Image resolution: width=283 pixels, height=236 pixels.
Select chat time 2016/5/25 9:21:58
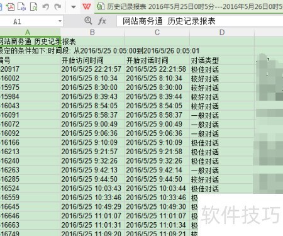(x=157, y=152)
